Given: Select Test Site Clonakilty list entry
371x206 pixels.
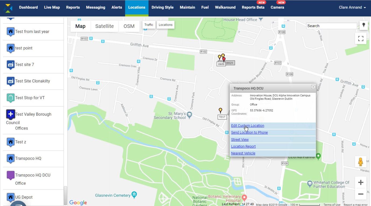Looking at the screenshot, I should point(33,81).
